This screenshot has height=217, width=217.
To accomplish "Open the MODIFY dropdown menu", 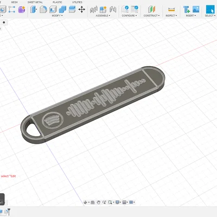I will click(57, 16).
